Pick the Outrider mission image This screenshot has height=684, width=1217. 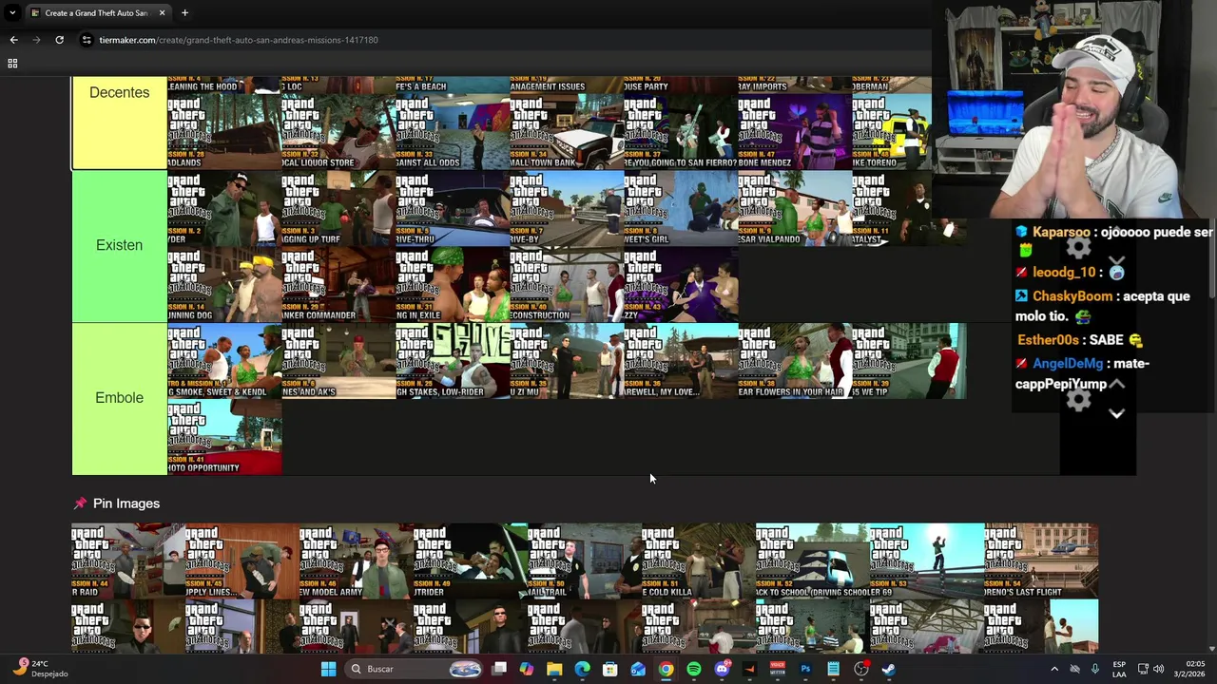[x=471, y=560]
